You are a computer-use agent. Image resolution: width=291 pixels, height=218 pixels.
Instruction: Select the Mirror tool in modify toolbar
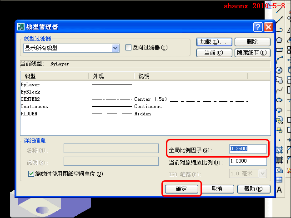click(289, 30)
